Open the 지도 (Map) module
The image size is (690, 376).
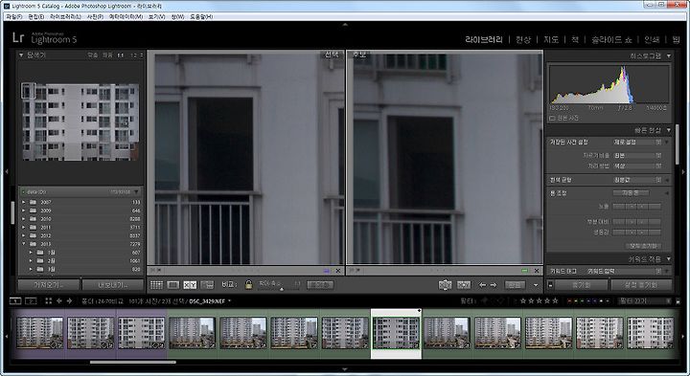pyautogui.click(x=551, y=39)
